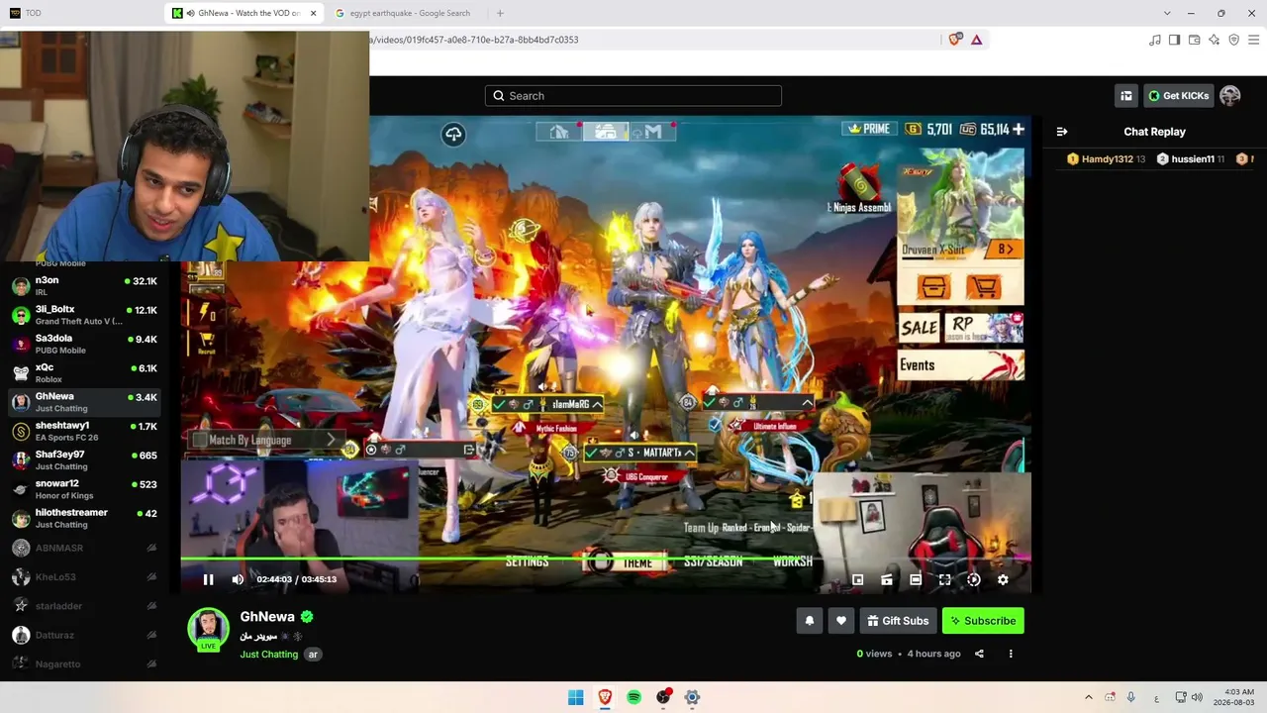Toggle the browser sidebar panel
This screenshot has height=713, width=1267.
click(x=1174, y=40)
